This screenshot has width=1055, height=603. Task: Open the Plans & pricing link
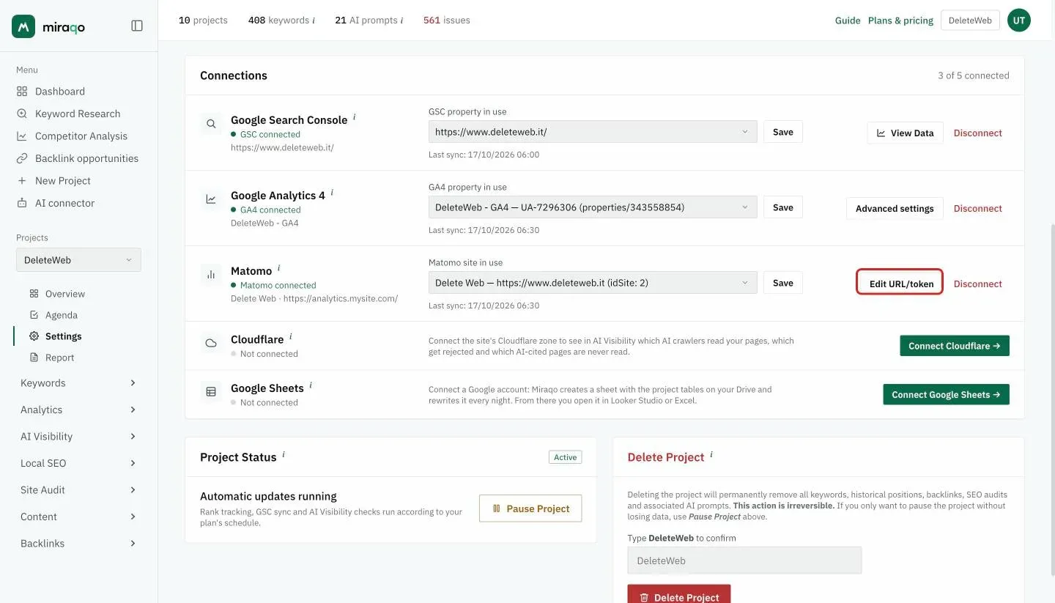point(900,21)
